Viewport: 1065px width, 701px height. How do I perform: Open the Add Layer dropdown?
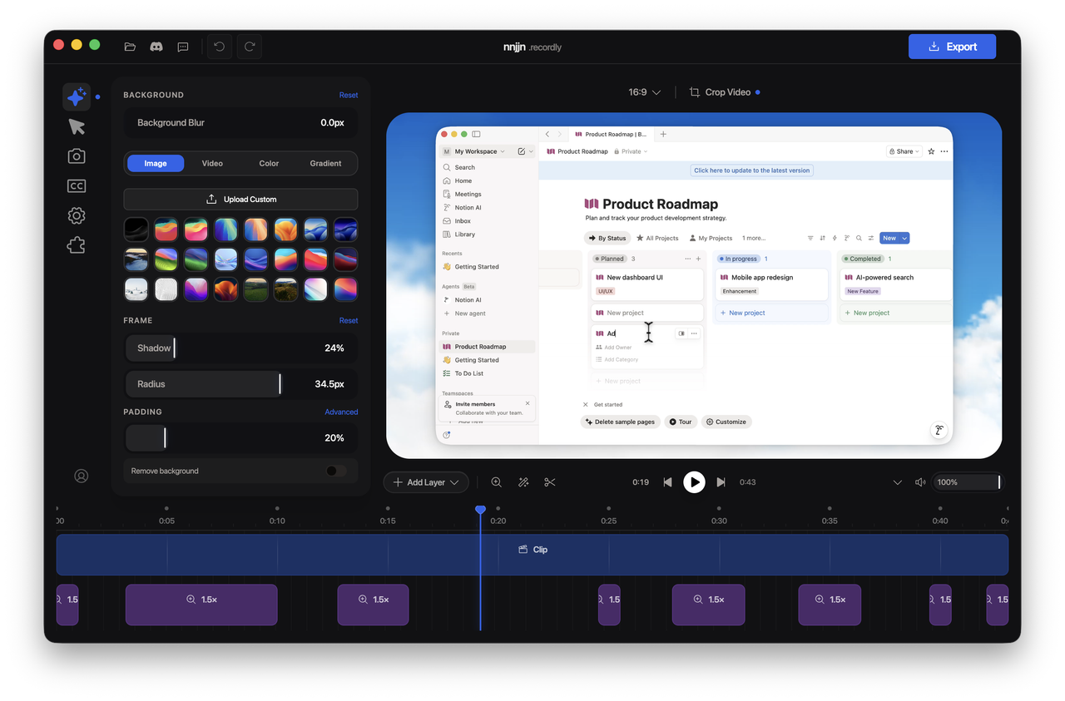(x=426, y=482)
